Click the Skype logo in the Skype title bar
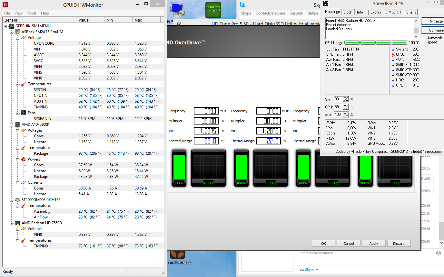444x277 pixels. coord(242,5)
